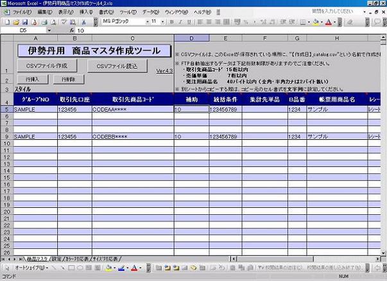Apply the red font color A
This screenshot has width=387, height=281.
point(329,22)
